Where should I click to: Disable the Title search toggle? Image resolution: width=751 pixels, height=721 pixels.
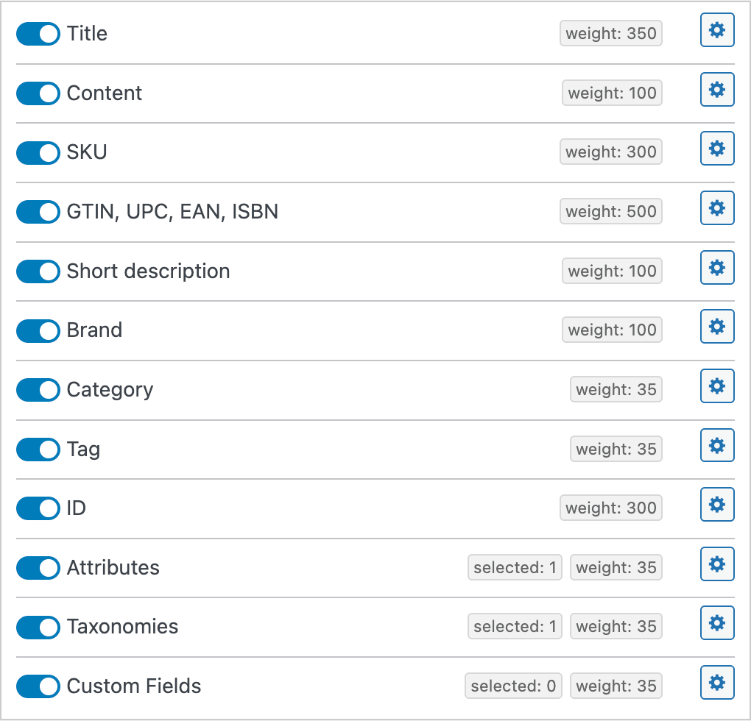(x=38, y=34)
